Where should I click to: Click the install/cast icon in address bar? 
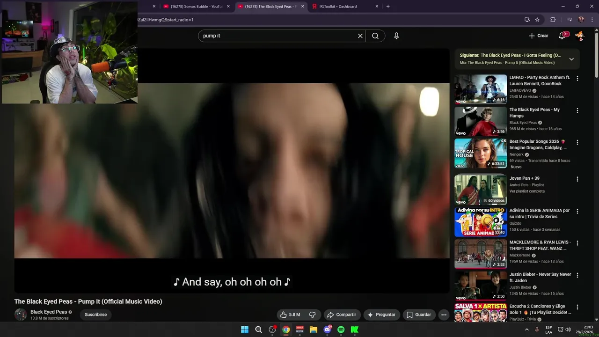[527, 20]
